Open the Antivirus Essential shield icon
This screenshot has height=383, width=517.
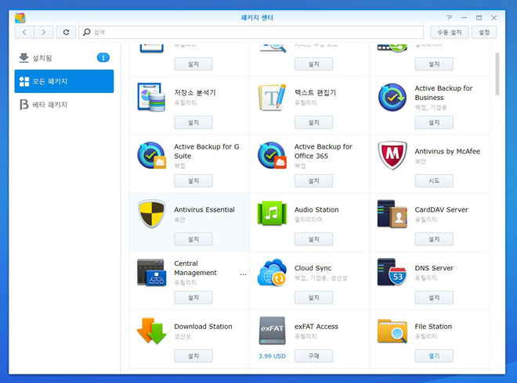[x=151, y=213]
